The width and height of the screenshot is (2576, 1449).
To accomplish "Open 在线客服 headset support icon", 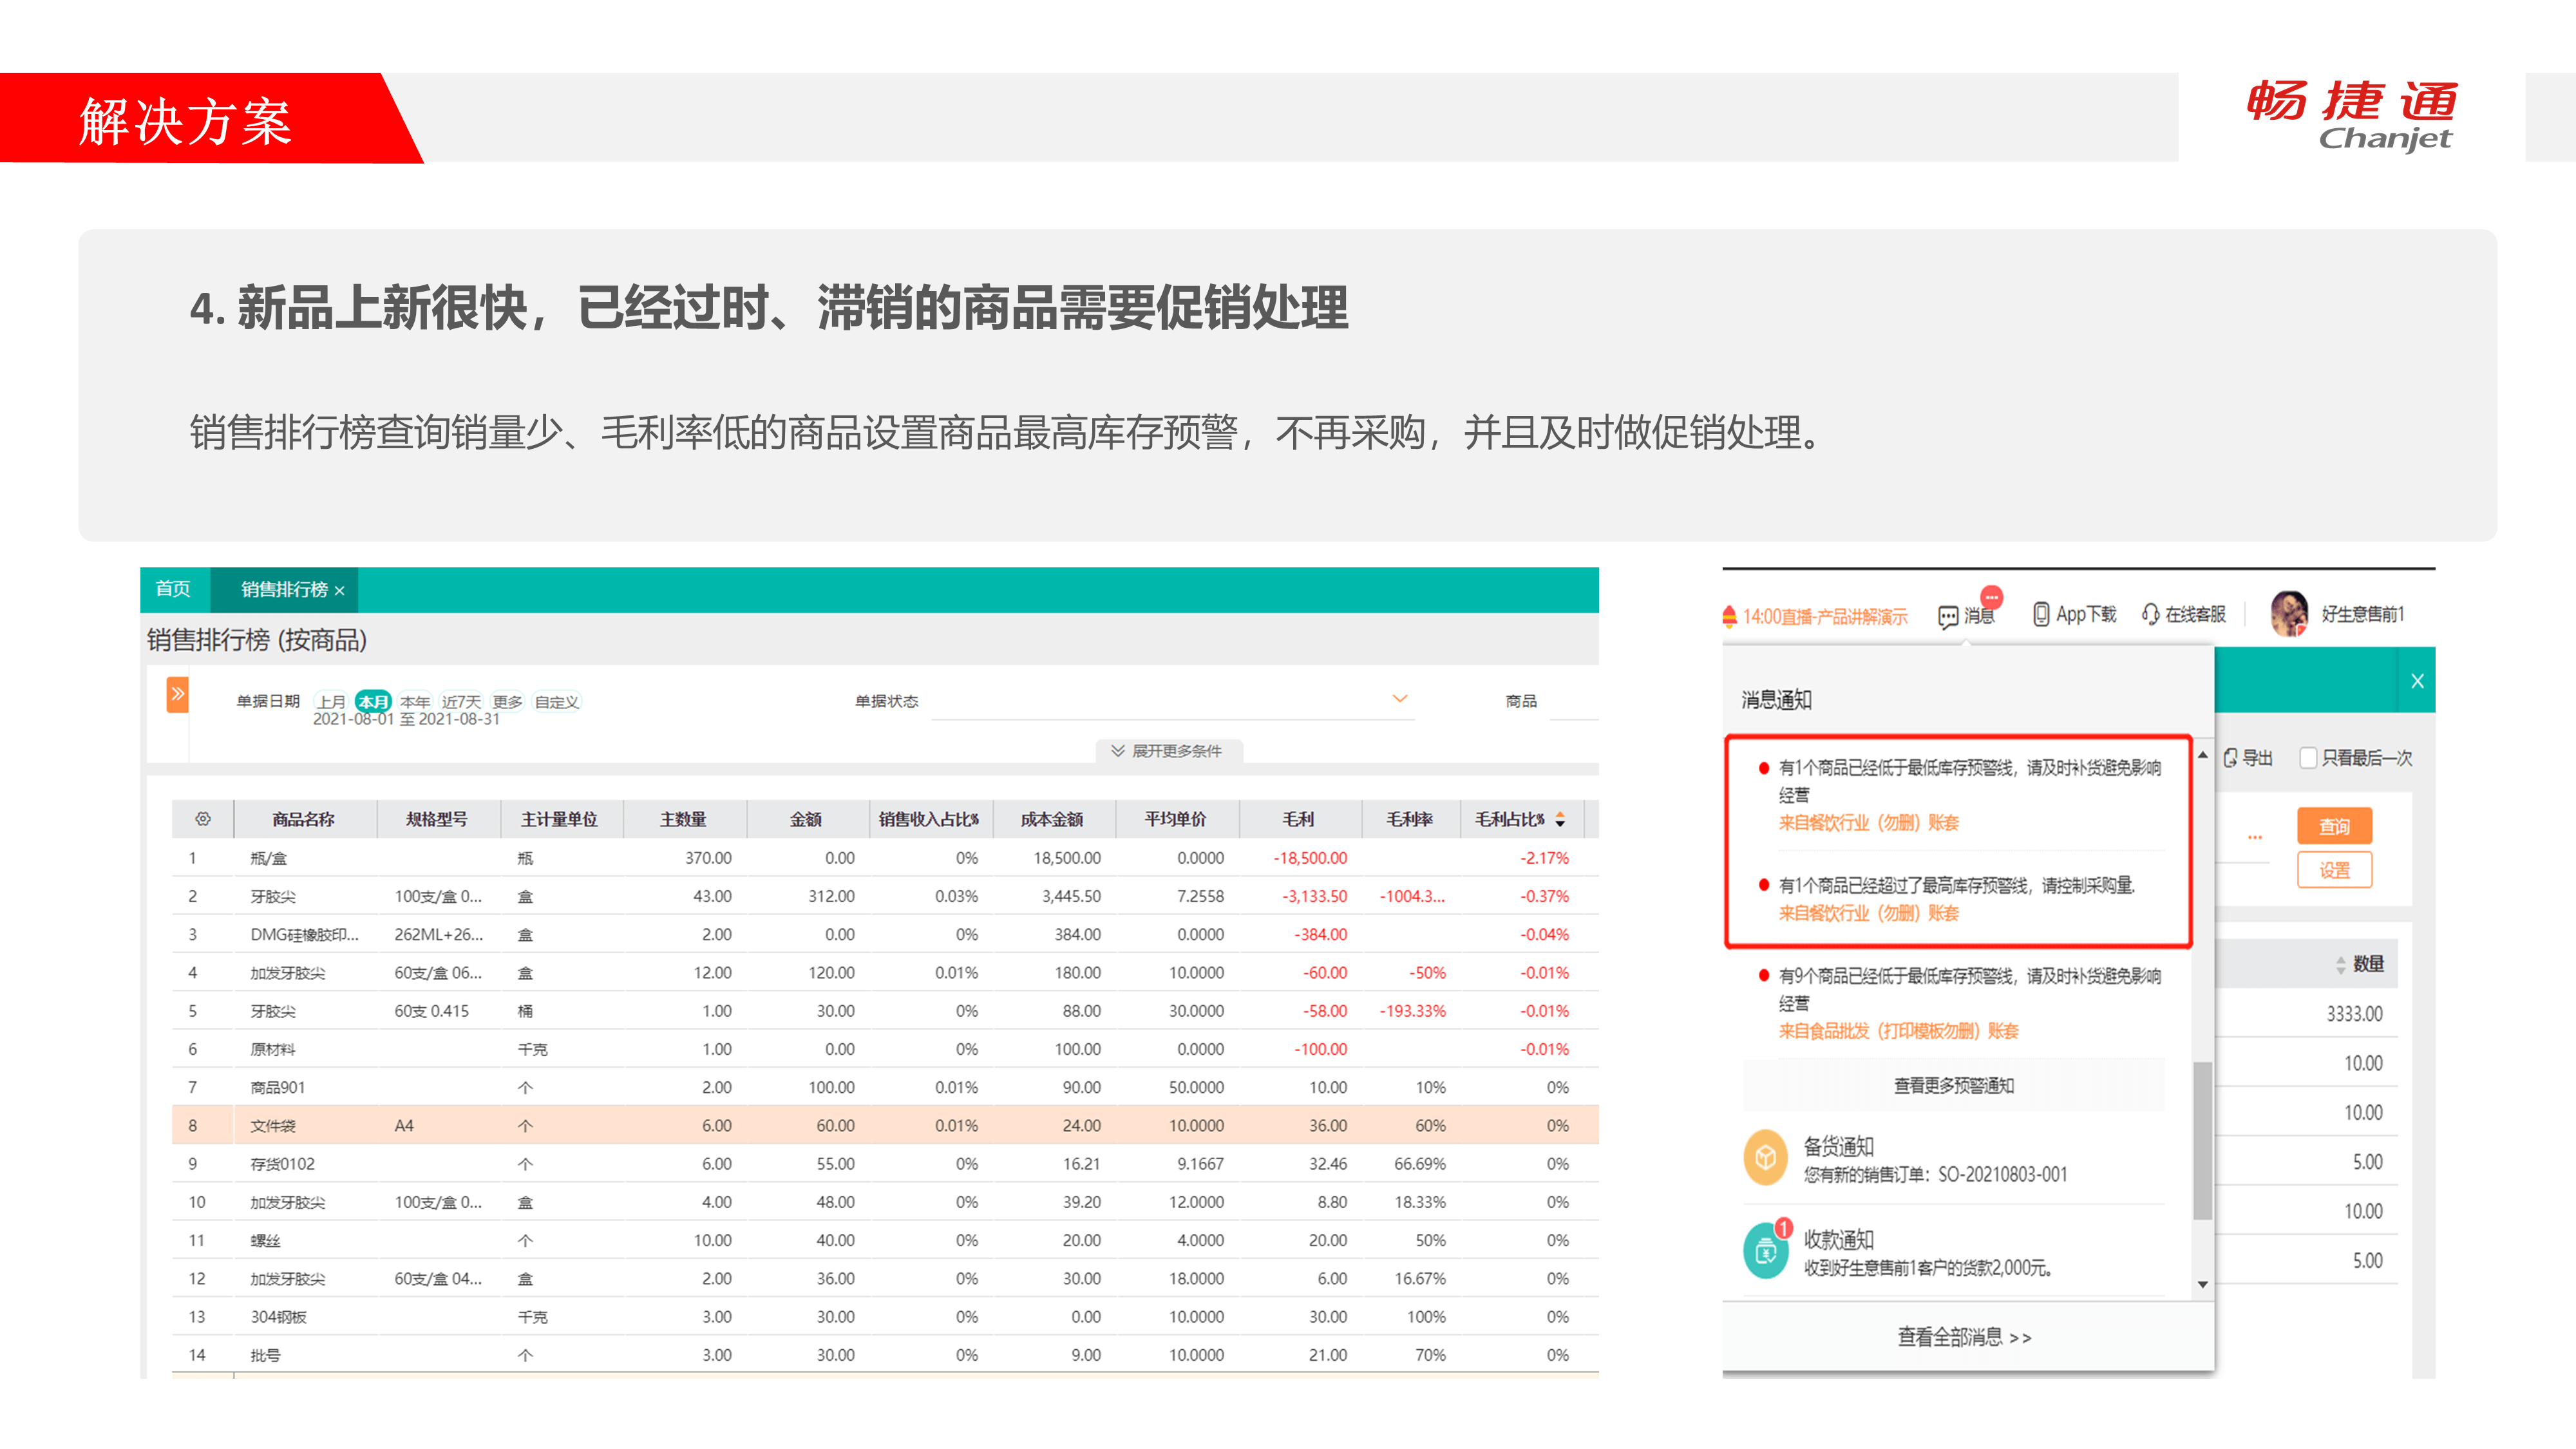I will 2150,614.
